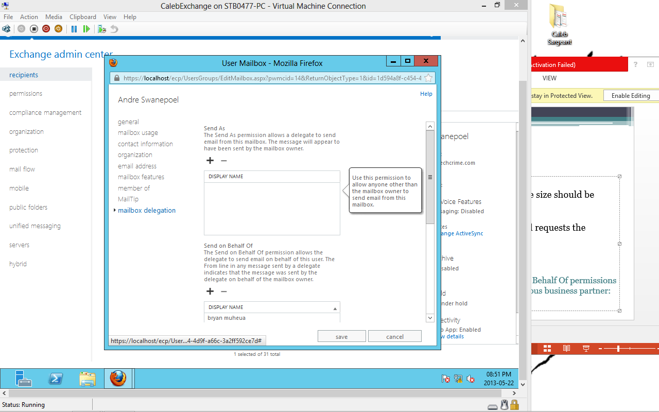Image resolution: width=659 pixels, height=412 pixels.
Task: Click cancel in the User Mailbox dialog
Action: click(x=395, y=336)
